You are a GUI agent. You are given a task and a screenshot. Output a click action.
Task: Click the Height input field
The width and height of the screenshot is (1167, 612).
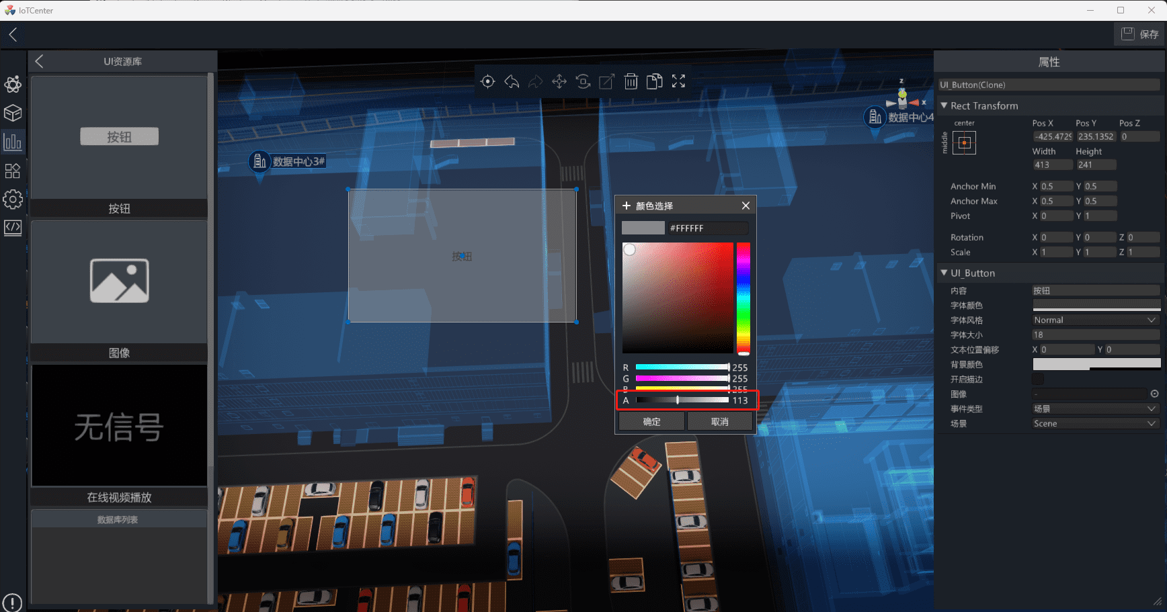tap(1096, 165)
